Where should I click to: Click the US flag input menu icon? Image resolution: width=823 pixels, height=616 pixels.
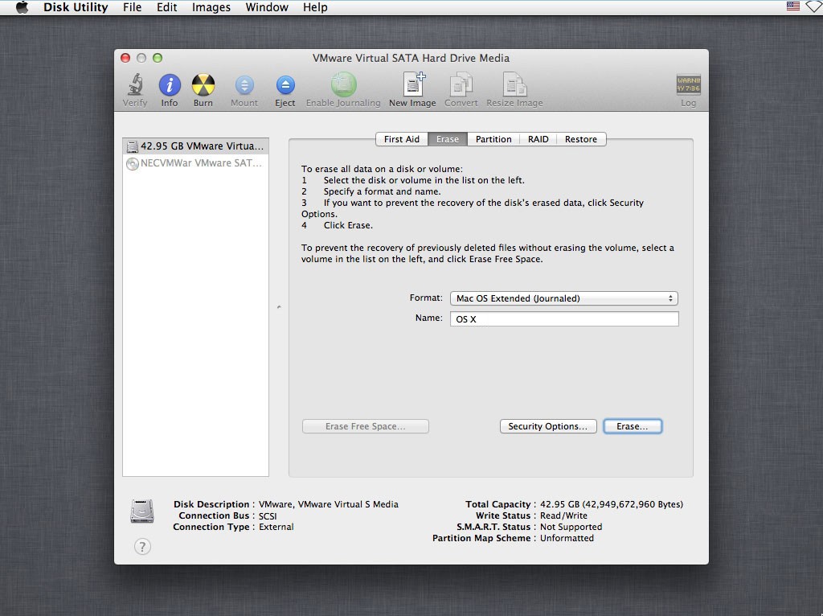pos(793,6)
